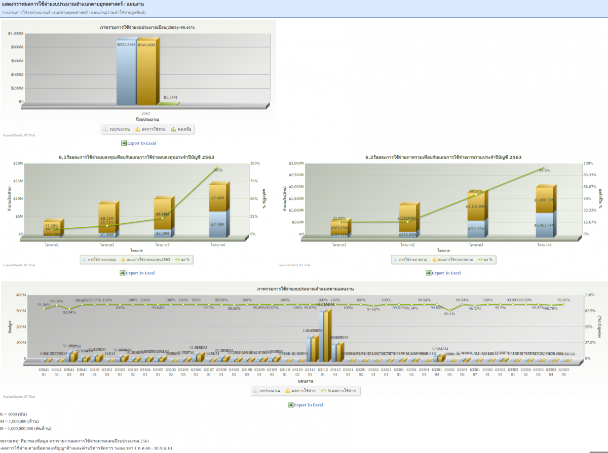Image resolution: width=608 pixels, height=453 pixels.
Task: Toggle แผนการใช้จ่ายภาพรวม legend in chart 6.2
Action: (452, 259)
